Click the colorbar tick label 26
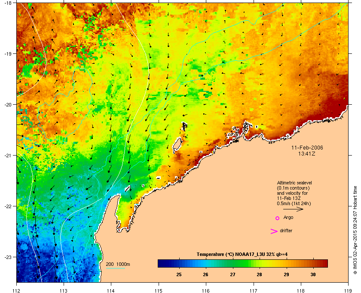361x293 pixels. coord(205,274)
